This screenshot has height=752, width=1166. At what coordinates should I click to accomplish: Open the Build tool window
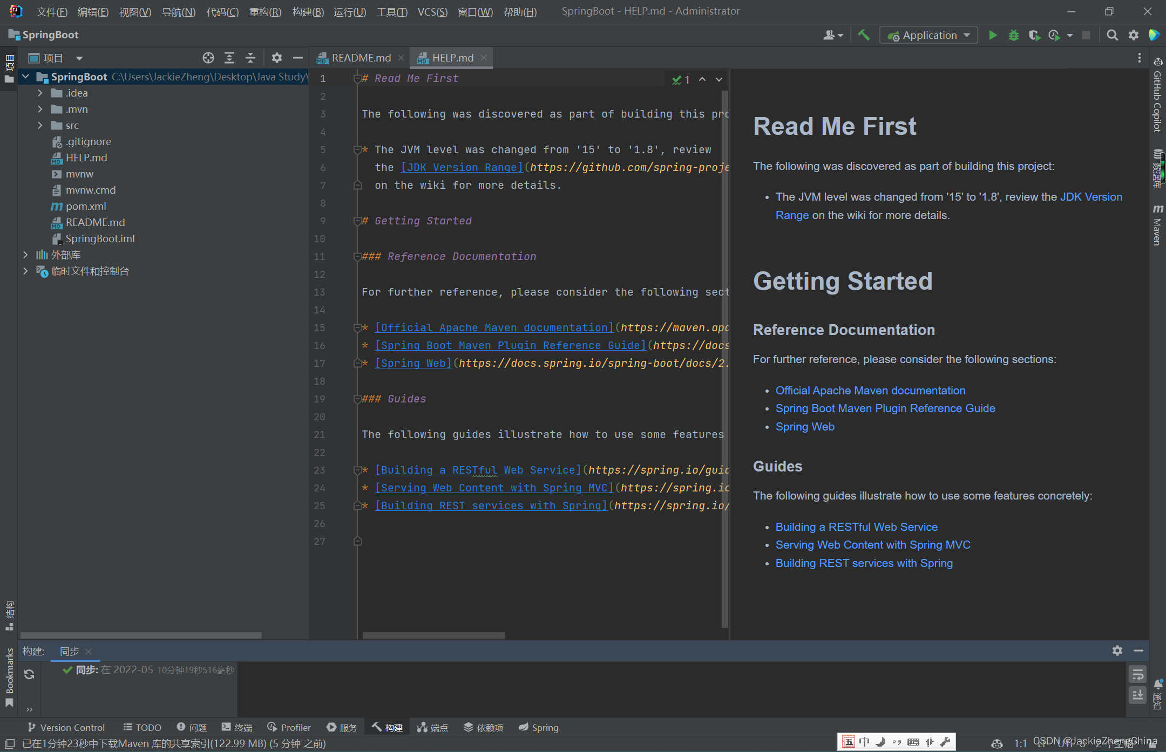click(390, 727)
